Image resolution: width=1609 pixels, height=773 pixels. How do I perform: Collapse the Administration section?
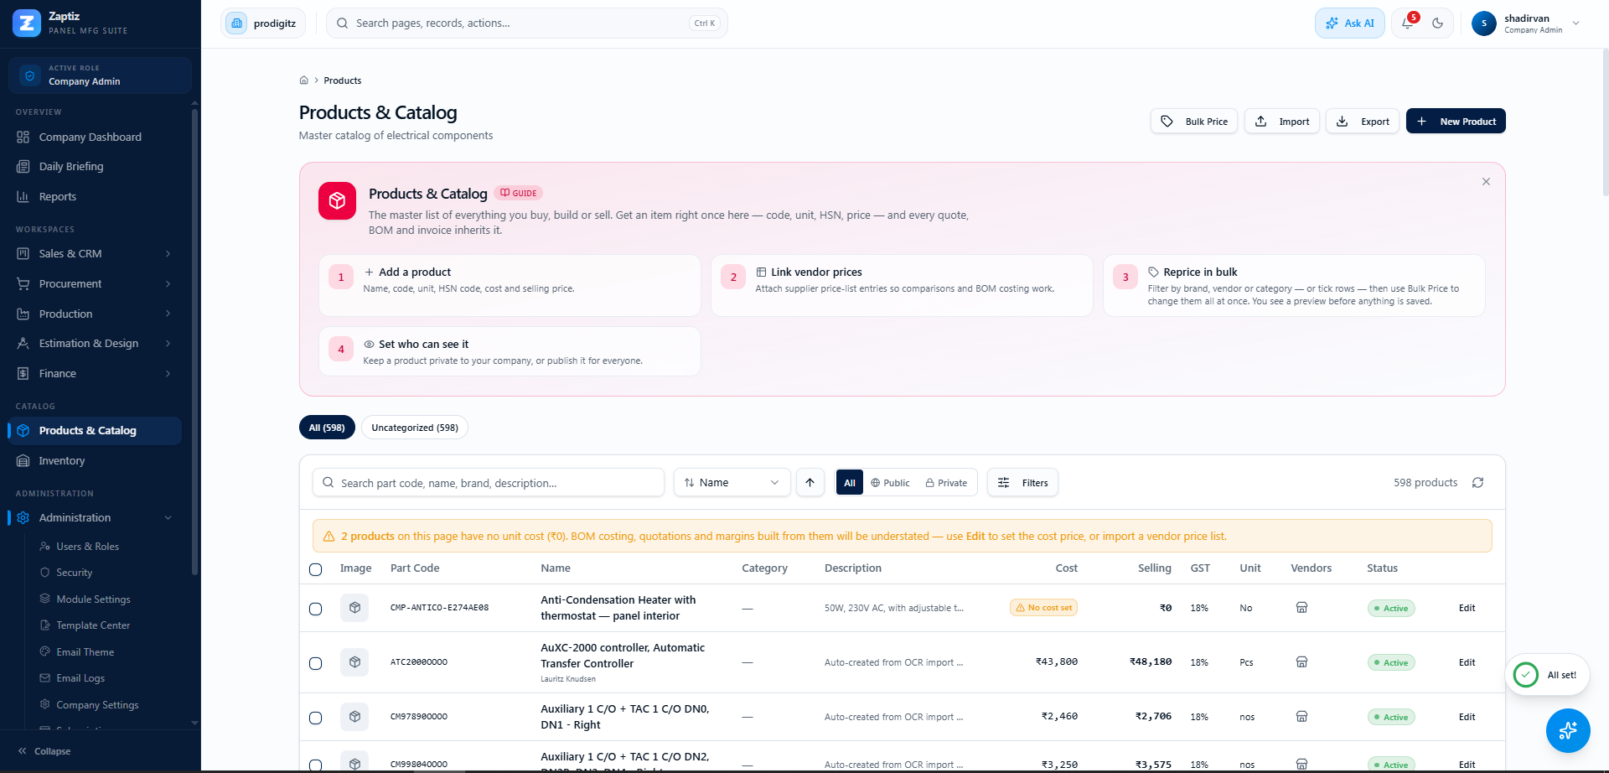[95, 518]
